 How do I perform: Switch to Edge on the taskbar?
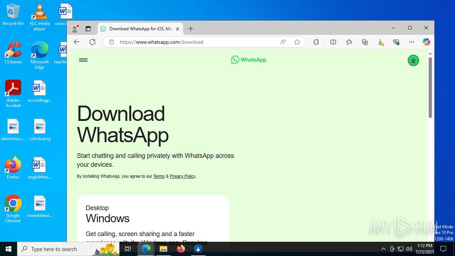point(146,249)
